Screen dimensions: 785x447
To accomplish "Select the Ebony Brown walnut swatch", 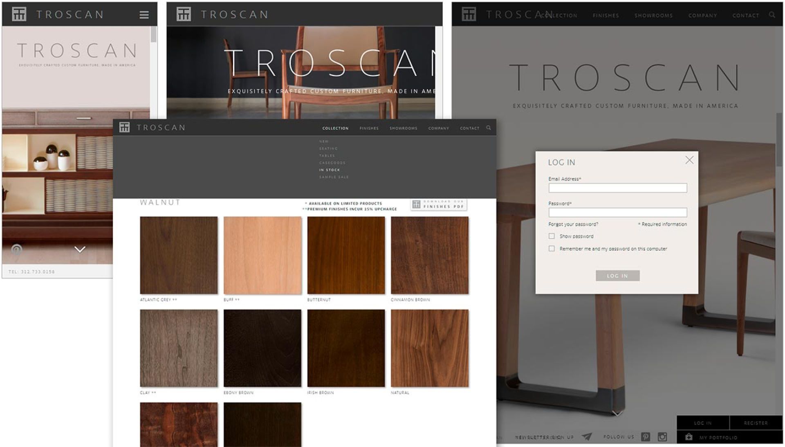I will [x=262, y=348].
